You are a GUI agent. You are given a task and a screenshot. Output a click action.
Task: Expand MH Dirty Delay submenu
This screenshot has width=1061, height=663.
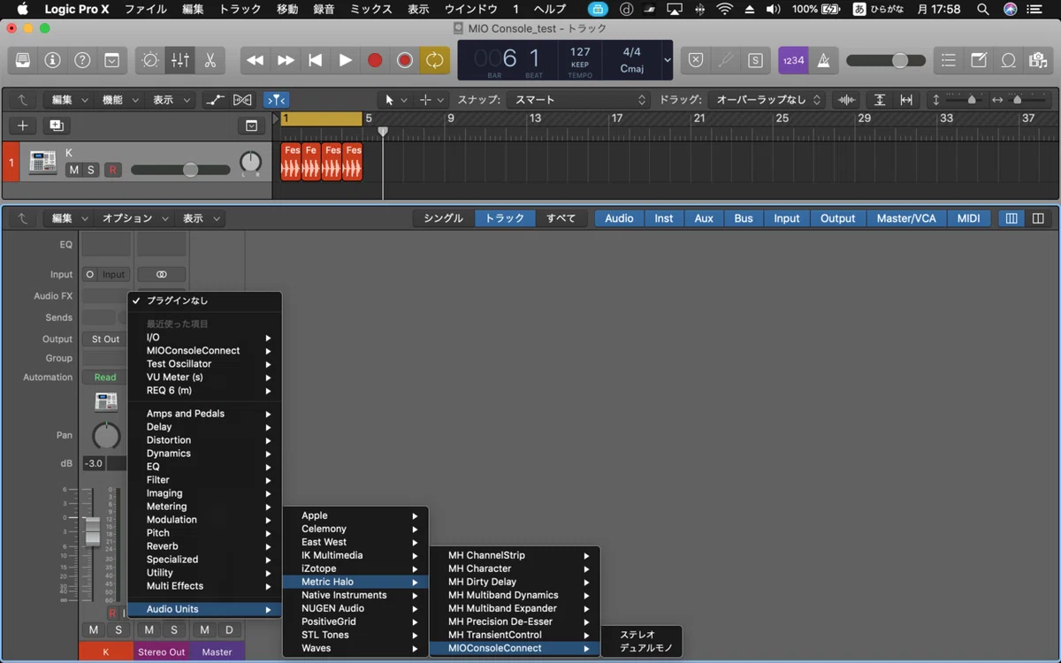tap(515, 582)
